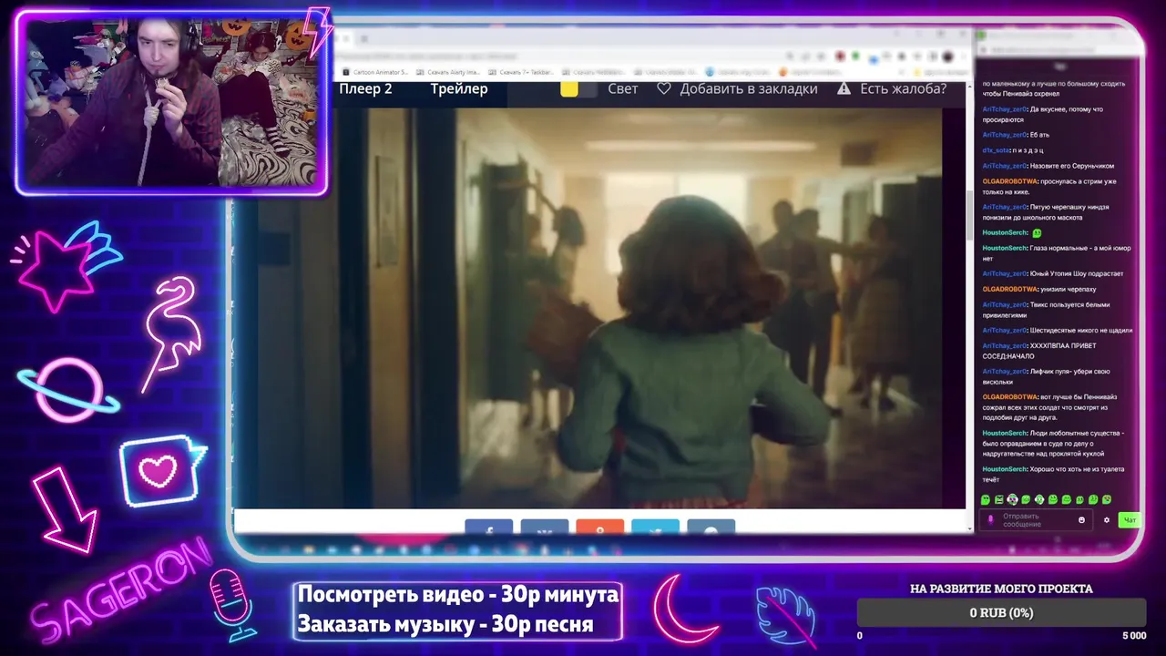
Task: Click username OLGADROBOTWA above 'проснулась а стрим'
Action: (x=1009, y=181)
